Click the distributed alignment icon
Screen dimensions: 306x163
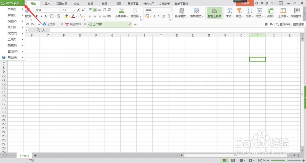109,16
